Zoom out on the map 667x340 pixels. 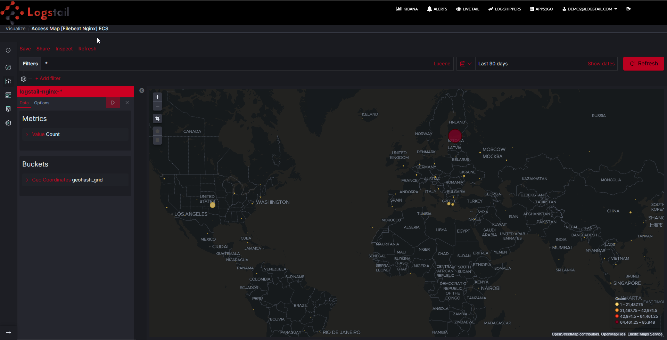tap(157, 106)
